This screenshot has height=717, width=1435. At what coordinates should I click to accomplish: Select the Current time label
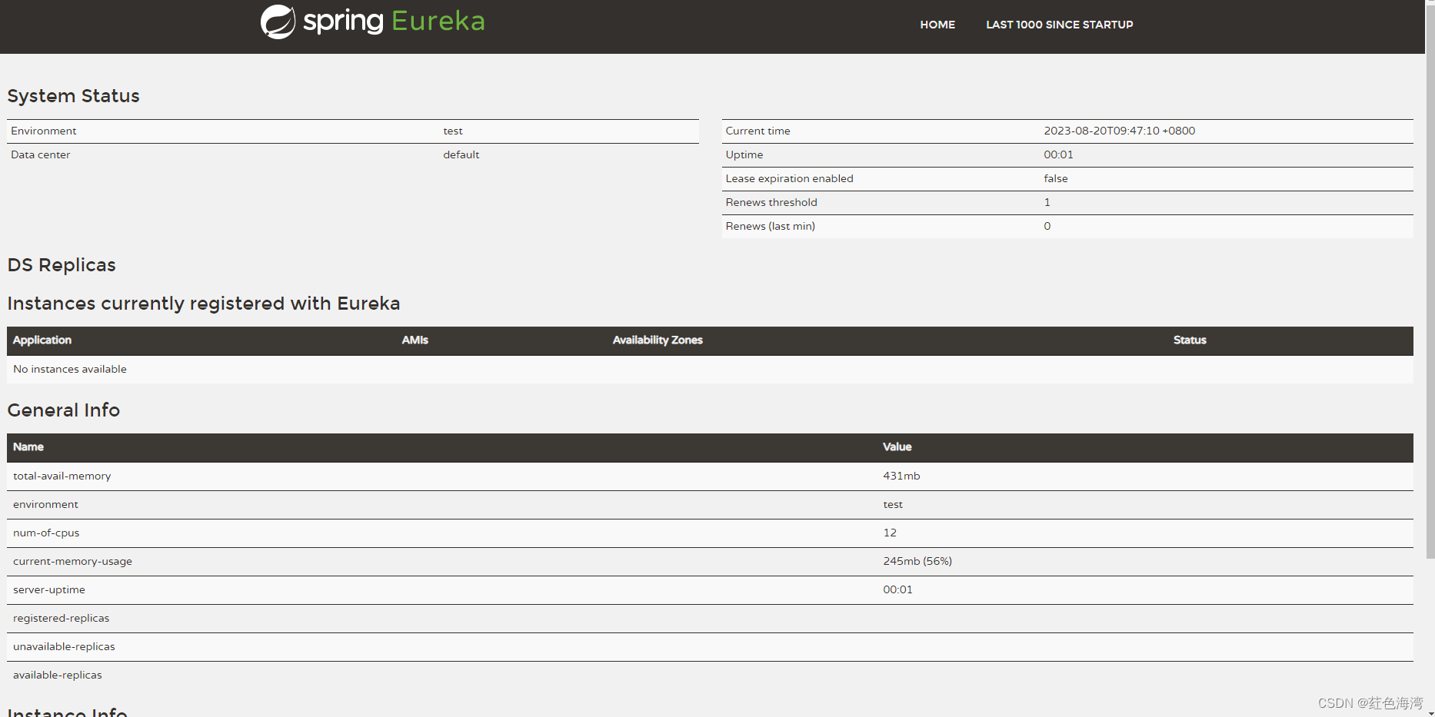click(x=757, y=131)
